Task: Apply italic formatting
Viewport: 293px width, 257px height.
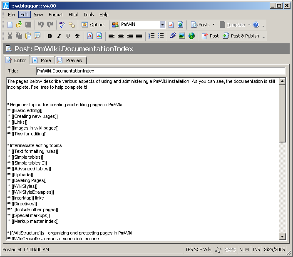Action: (x=59, y=36)
